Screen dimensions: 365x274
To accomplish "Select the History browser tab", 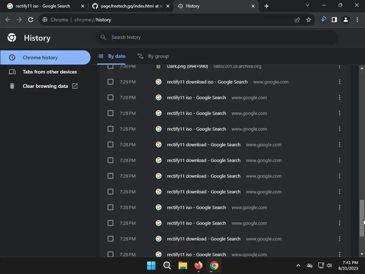I will (x=216, y=6).
